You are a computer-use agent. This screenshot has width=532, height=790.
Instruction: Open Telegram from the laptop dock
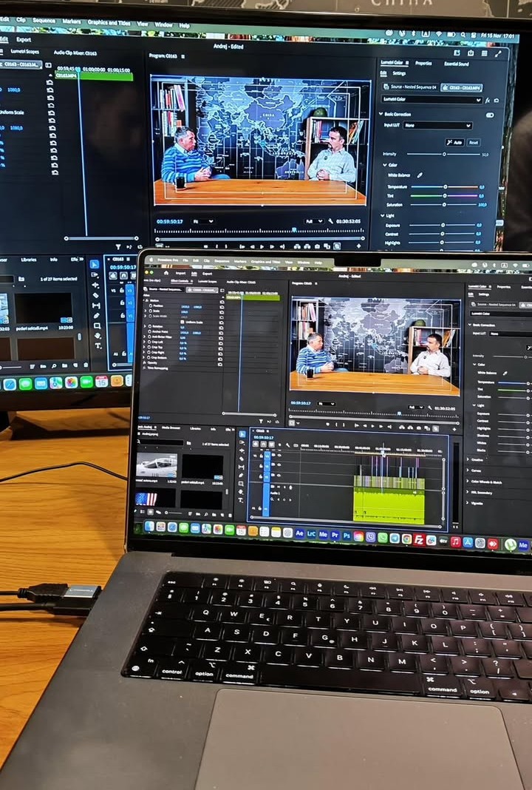click(395, 538)
